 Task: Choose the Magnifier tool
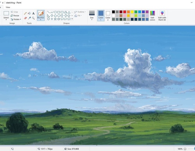34,18
